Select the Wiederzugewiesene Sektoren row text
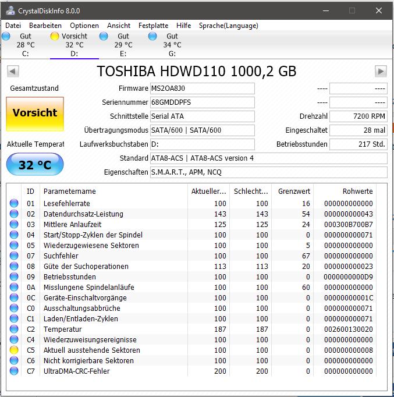Screen dimensions: 394x397 point(91,245)
